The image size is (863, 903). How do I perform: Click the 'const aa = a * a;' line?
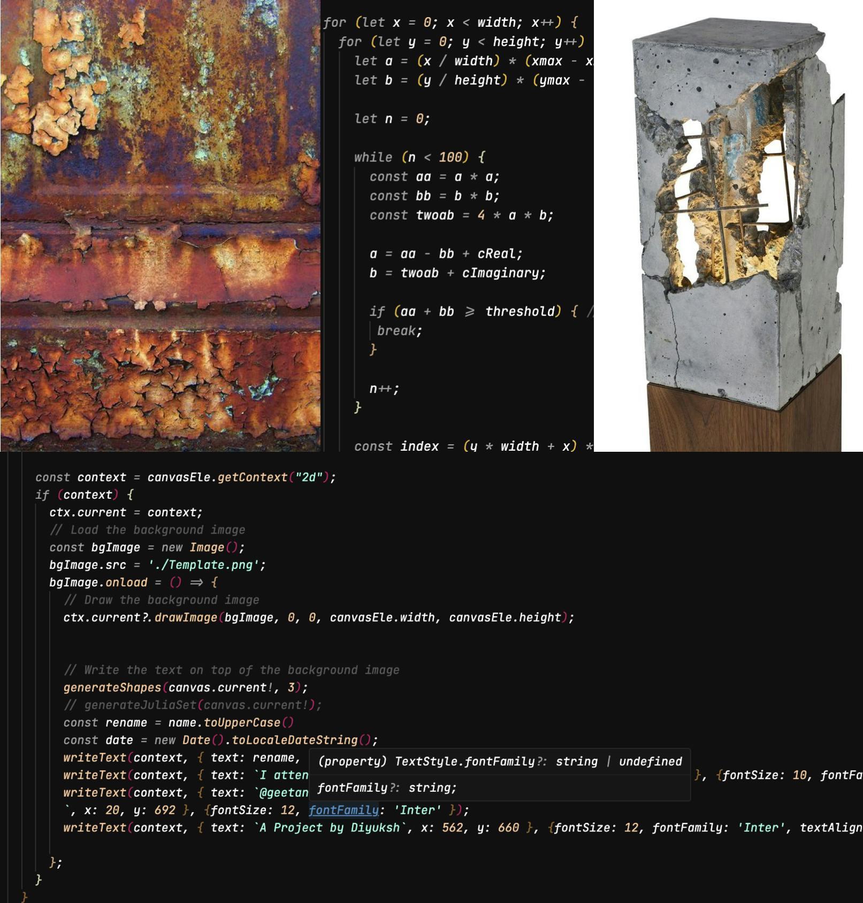(434, 177)
